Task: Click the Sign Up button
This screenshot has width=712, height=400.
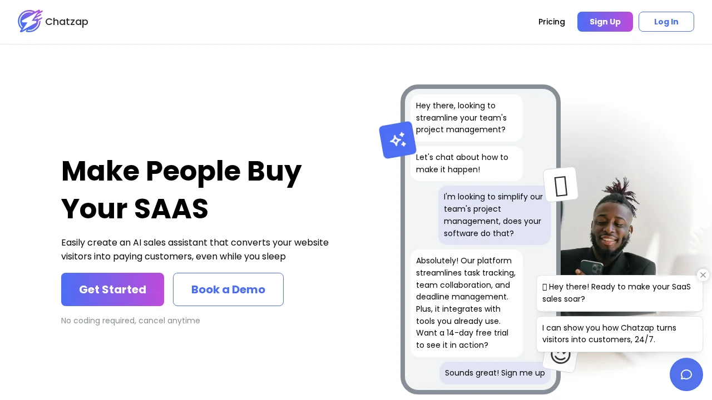Action: tap(605, 22)
